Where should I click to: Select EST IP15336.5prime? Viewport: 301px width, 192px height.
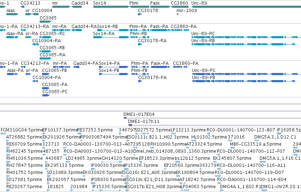[x=107, y=190]
